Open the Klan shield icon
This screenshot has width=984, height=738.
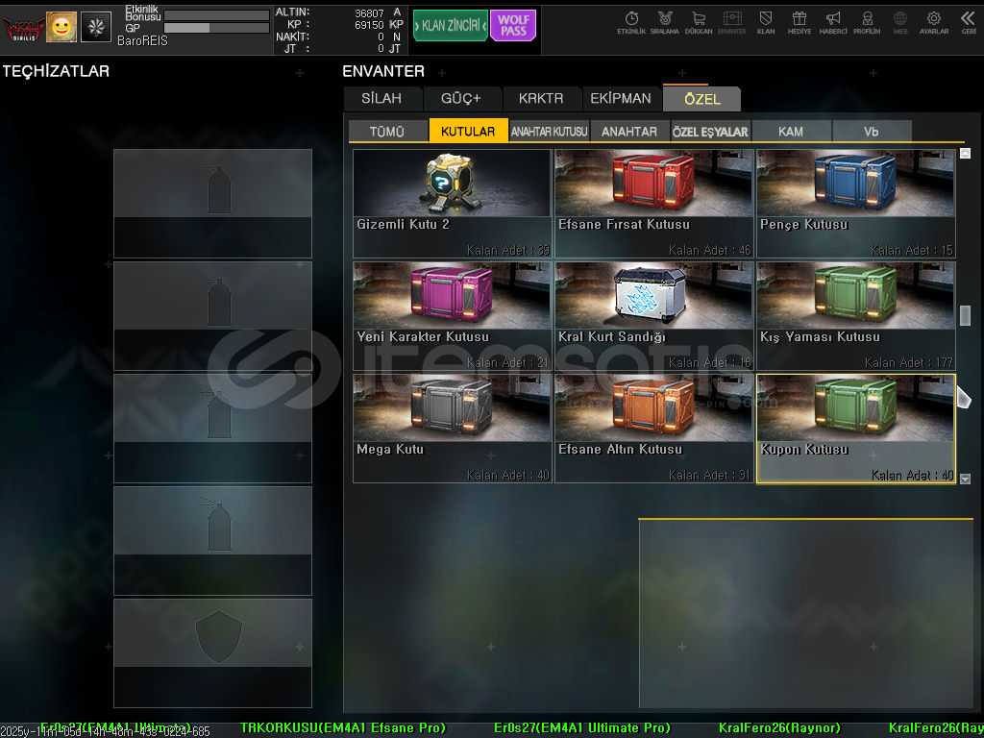tap(766, 22)
